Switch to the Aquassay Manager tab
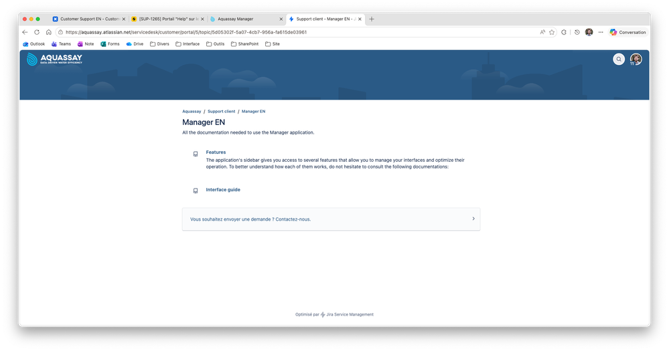Viewport: 669px width, 351px height. point(246,19)
